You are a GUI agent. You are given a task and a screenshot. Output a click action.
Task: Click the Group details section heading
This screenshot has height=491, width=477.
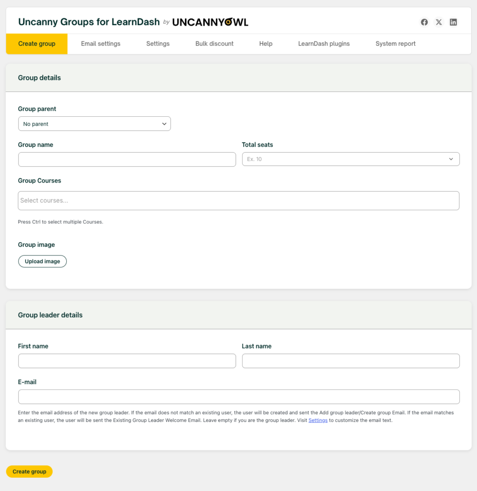click(x=40, y=78)
